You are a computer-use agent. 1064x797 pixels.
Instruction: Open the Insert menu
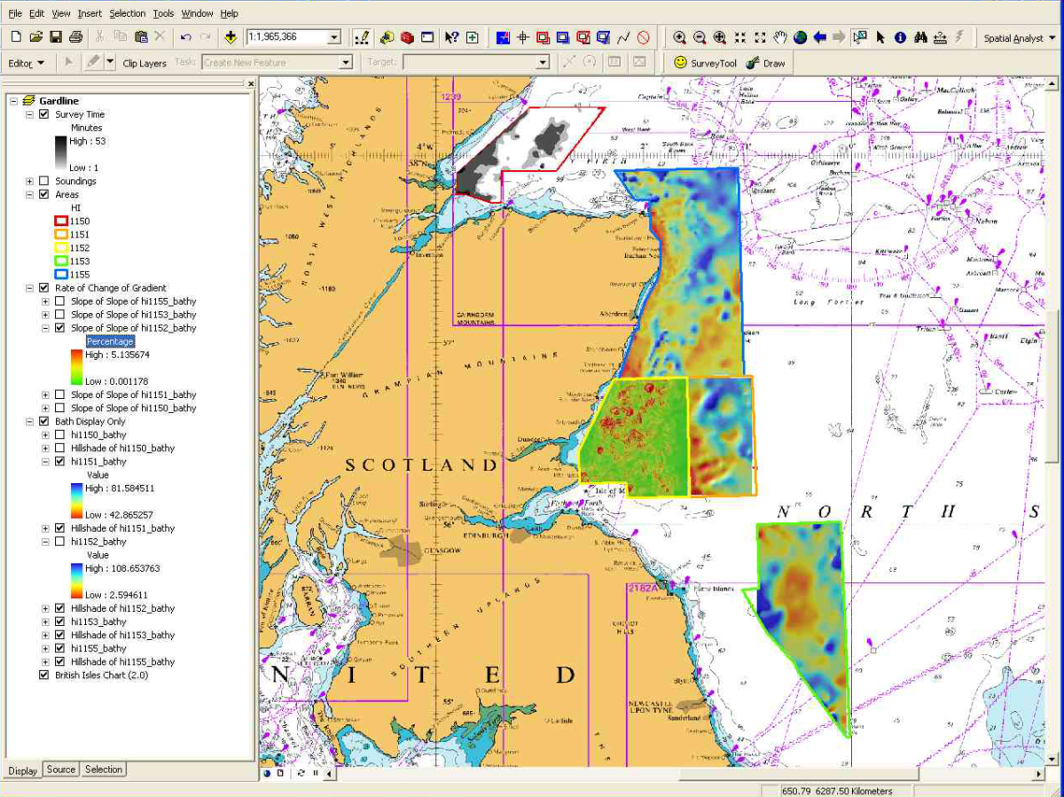pyautogui.click(x=90, y=13)
